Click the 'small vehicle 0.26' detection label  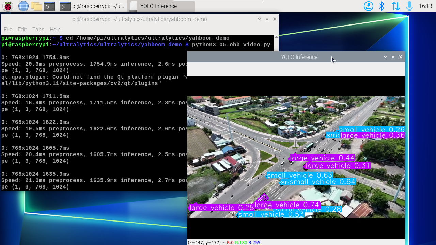[372, 129]
